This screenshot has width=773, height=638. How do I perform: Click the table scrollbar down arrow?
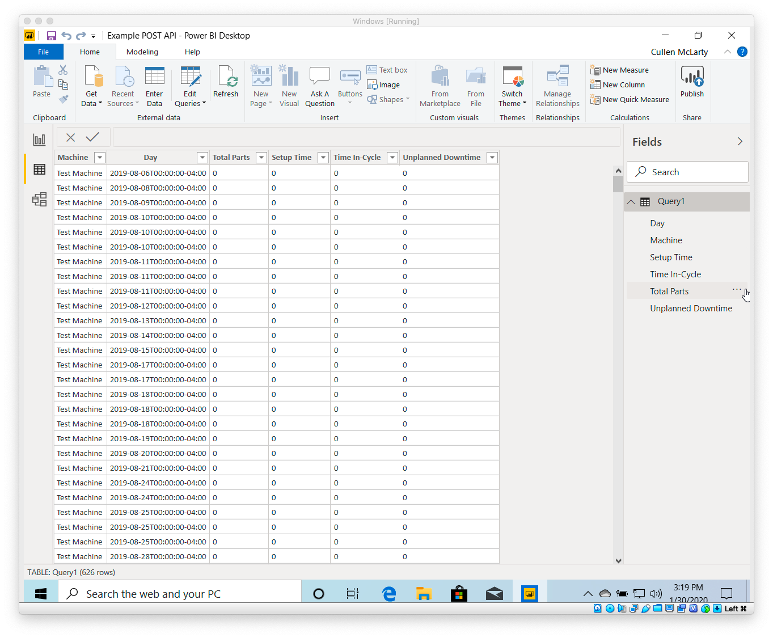coord(618,560)
